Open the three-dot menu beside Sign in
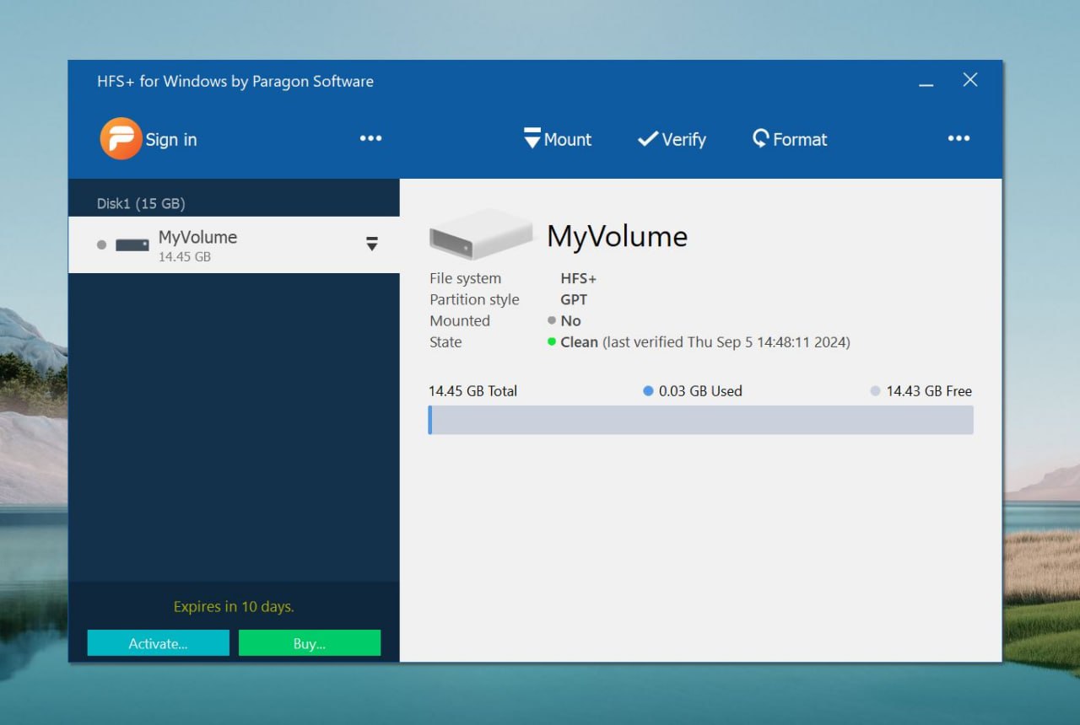The image size is (1080, 725). tap(370, 138)
